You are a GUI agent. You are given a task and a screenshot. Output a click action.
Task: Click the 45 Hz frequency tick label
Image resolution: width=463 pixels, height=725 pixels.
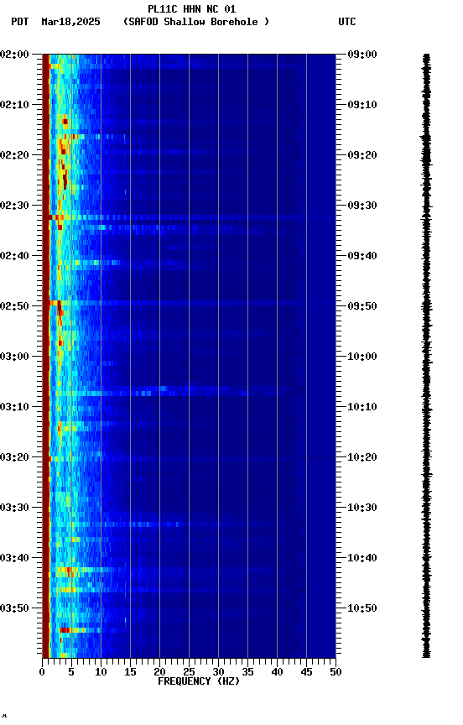coord(306,672)
